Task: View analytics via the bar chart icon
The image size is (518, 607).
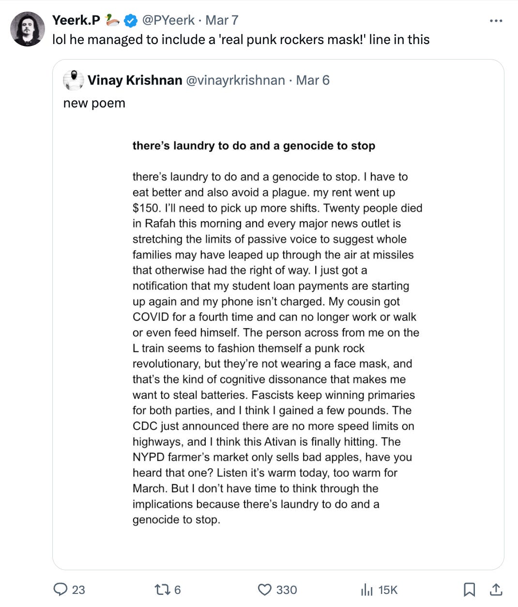Action: [366, 590]
